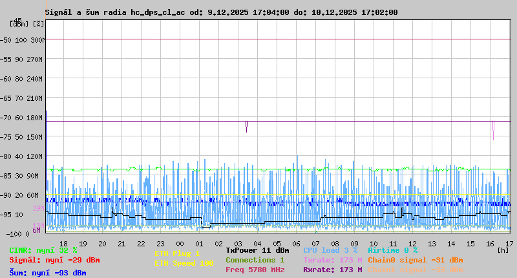The image size is (517, 278).
Task: Select the "Šum: nyní -93 dBm" legend entry
Action: click(47, 273)
